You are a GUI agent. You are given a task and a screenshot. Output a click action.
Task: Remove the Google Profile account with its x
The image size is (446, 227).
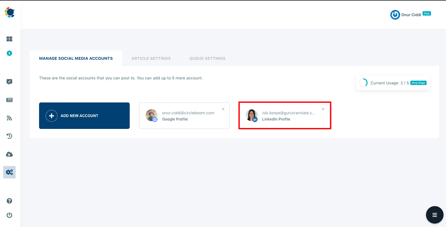pyautogui.click(x=223, y=109)
